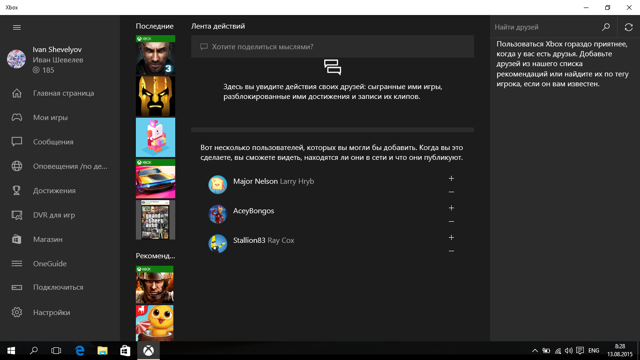Click the trophy Achievements icon
This screenshot has height=360, width=640.
click(17, 191)
